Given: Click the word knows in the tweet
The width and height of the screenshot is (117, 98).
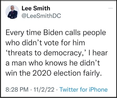Looking at the screenshot, I should tap(56, 63).
